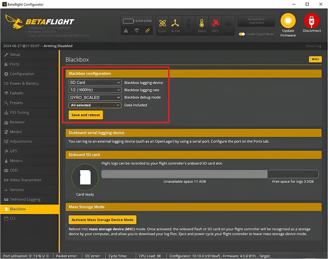Screen dimensions: 328x259
Task: Click the Mag compass sensor icon
Action: (189, 23)
